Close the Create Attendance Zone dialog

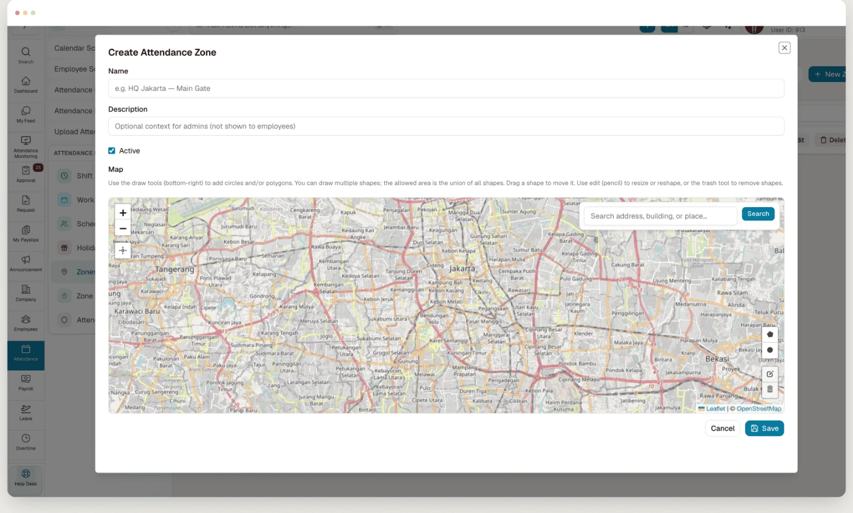784,48
